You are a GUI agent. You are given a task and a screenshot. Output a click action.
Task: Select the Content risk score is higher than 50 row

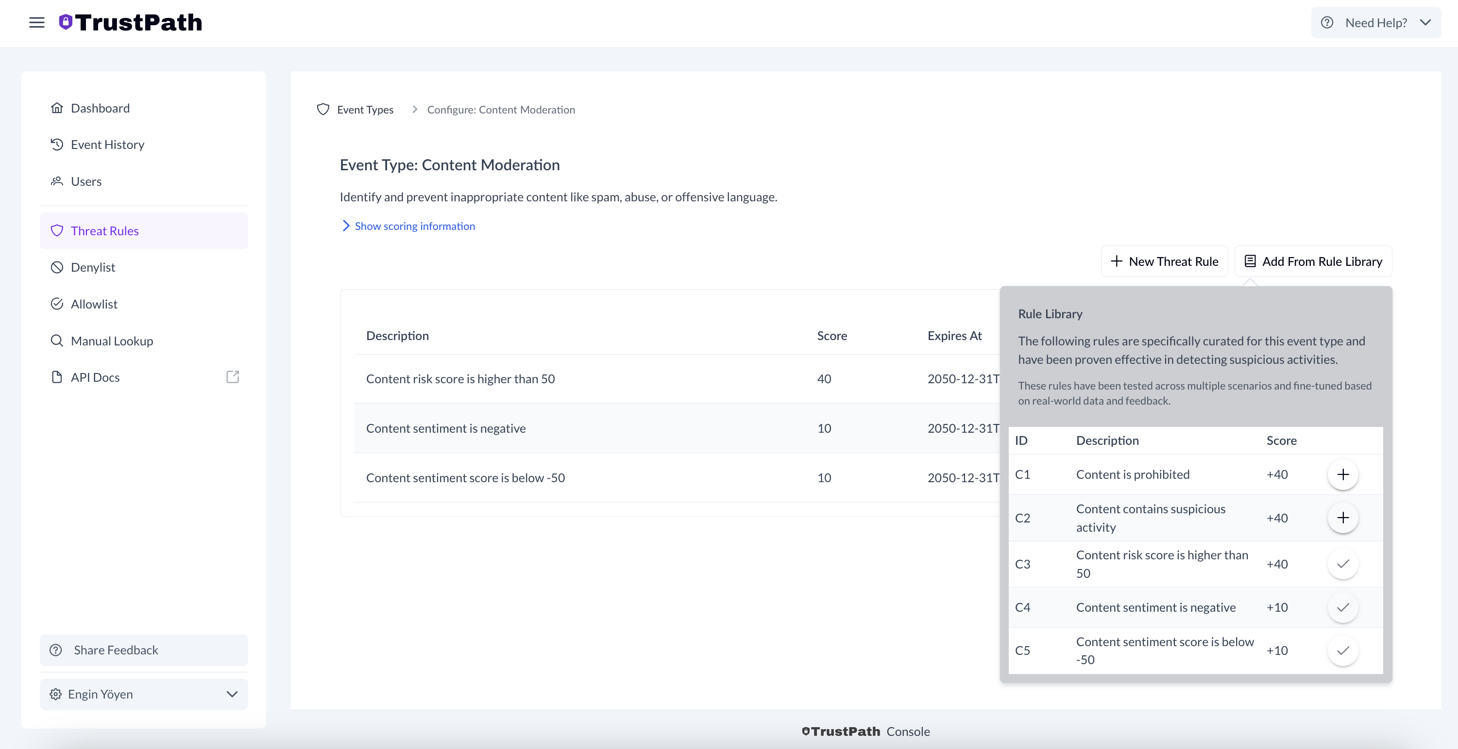(677, 379)
